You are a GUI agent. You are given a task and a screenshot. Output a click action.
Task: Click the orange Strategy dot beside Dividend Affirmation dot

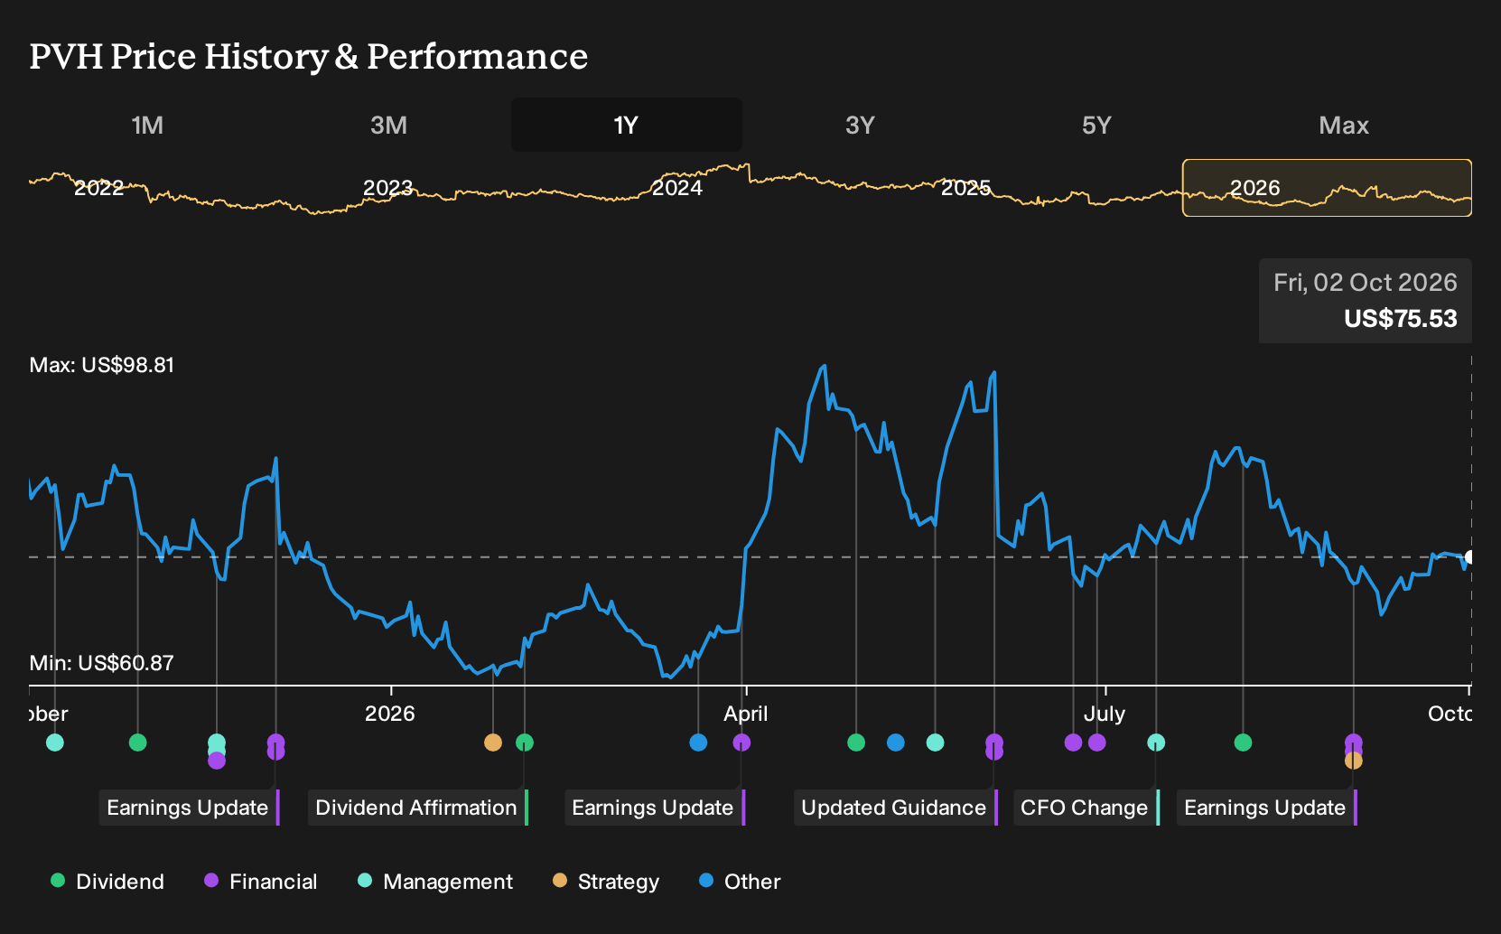click(493, 743)
